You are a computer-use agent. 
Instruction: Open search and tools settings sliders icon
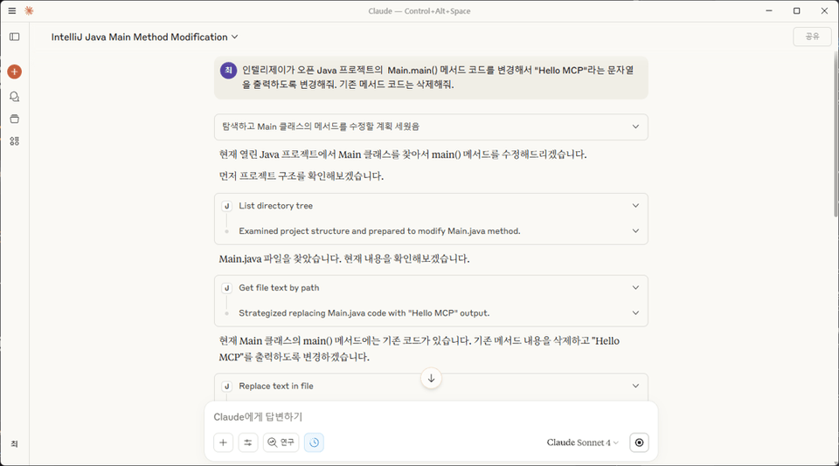(x=247, y=442)
